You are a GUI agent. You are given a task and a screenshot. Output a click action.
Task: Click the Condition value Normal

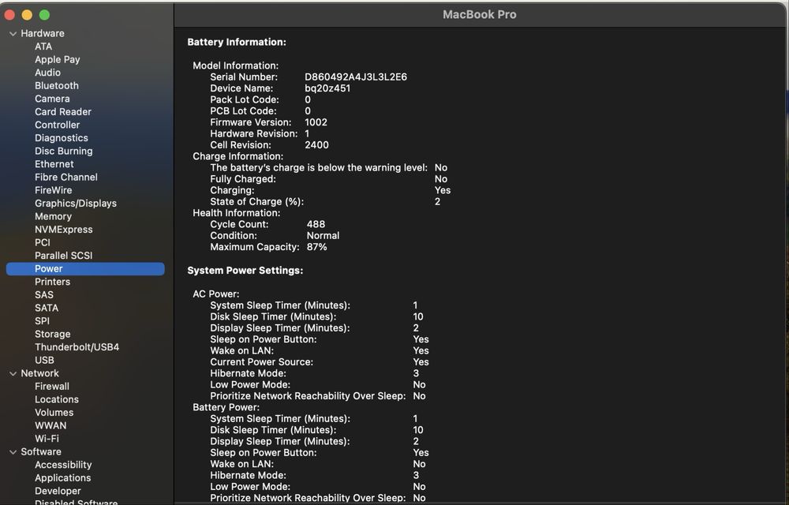coord(323,235)
